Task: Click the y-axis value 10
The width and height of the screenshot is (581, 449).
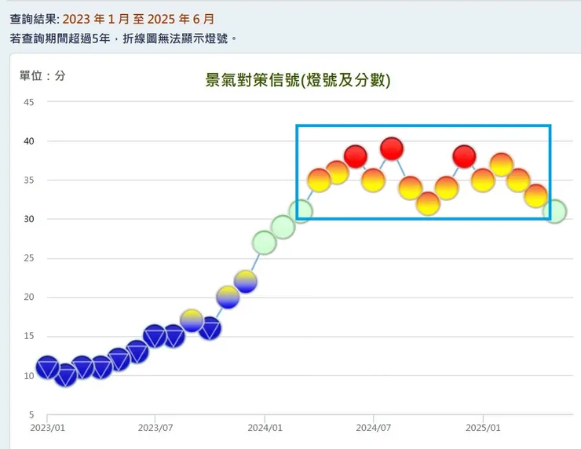Action: (28, 376)
